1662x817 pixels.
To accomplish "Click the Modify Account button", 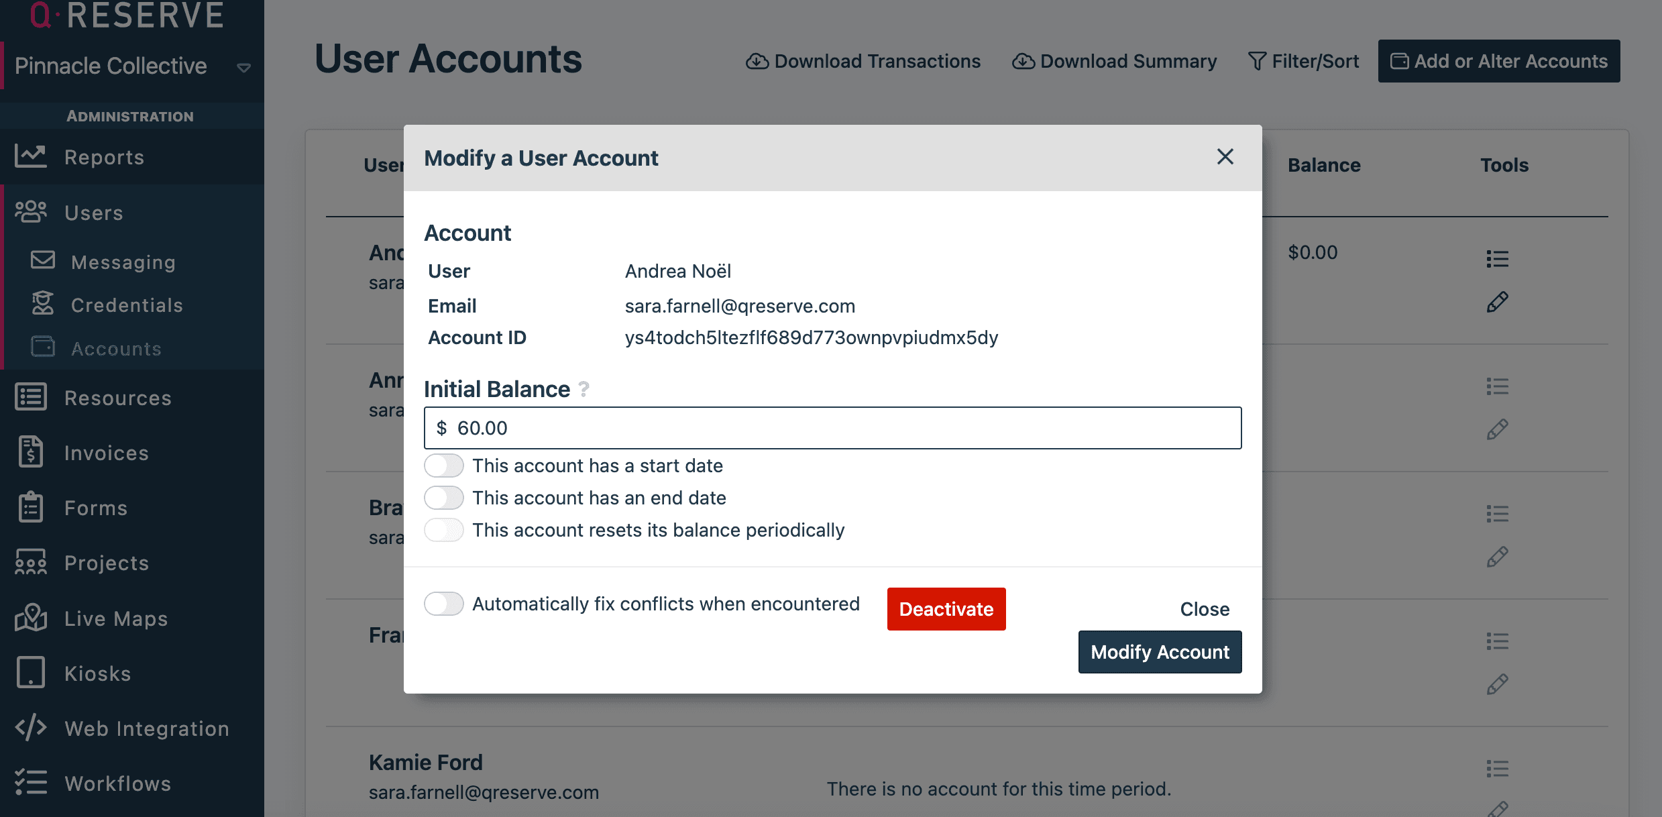I will 1160,652.
